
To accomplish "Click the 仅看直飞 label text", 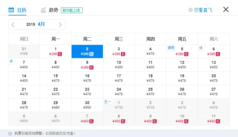I will pos(203,10).
